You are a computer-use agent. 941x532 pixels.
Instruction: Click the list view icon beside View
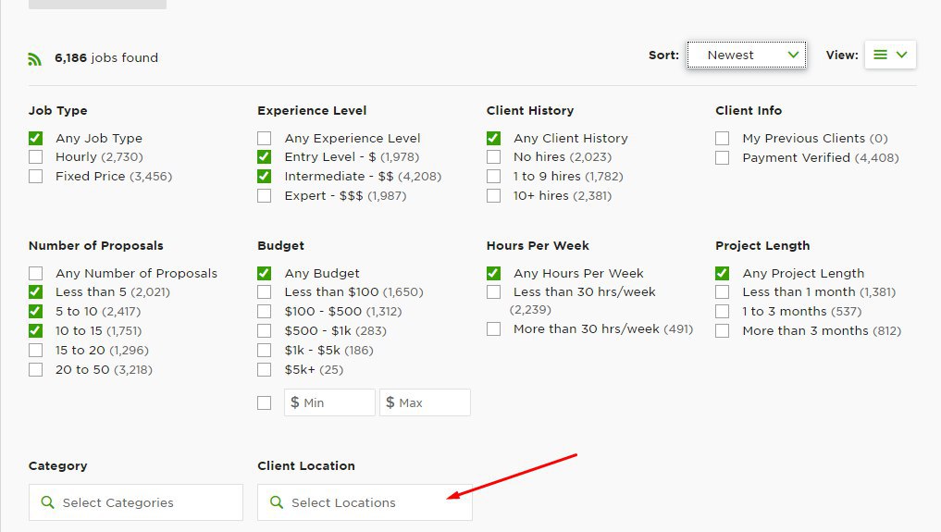[x=880, y=55]
